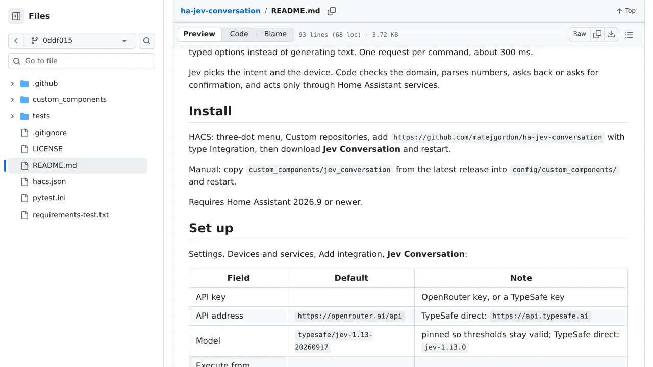Expand the custom_components folder chevron

tap(12, 99)
